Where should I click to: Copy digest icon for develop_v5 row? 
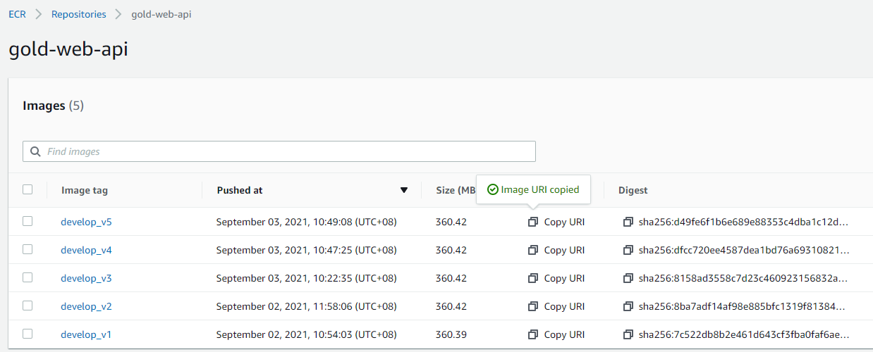click(x=628, y=222)
